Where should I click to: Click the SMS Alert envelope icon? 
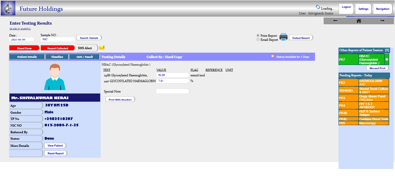click(x=102, y=47)
